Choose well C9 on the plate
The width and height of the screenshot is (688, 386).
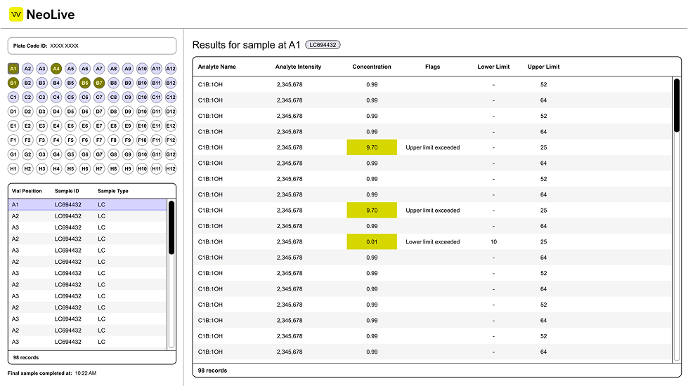128,98
